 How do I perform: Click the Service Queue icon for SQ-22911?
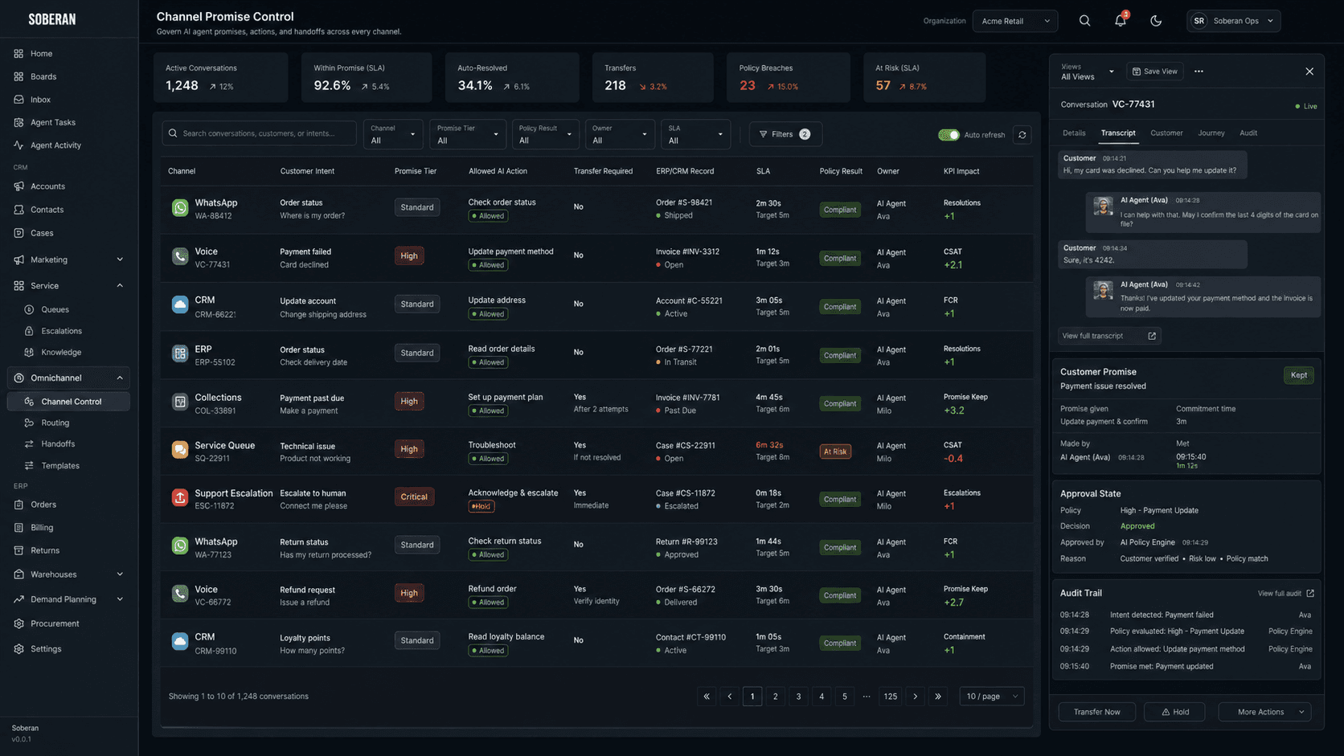tap(180, 450)
